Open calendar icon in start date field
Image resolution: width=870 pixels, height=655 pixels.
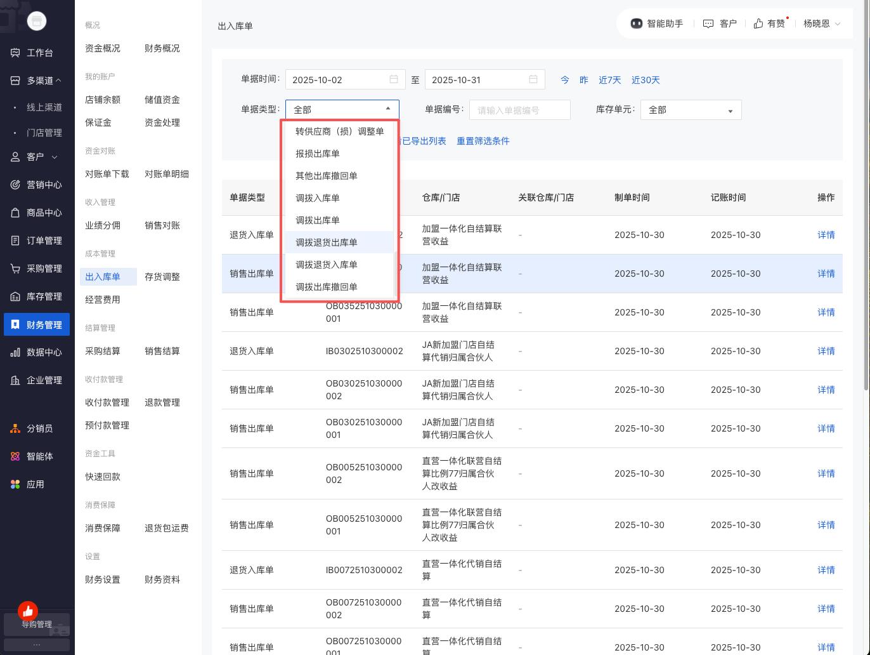(x=394, y=79)
